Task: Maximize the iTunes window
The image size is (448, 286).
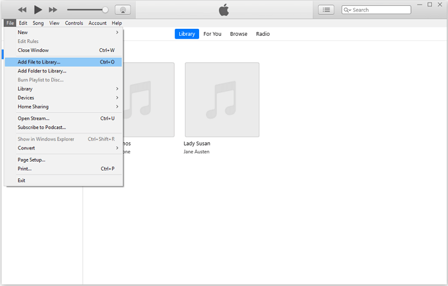Action: tap(429, 4)
